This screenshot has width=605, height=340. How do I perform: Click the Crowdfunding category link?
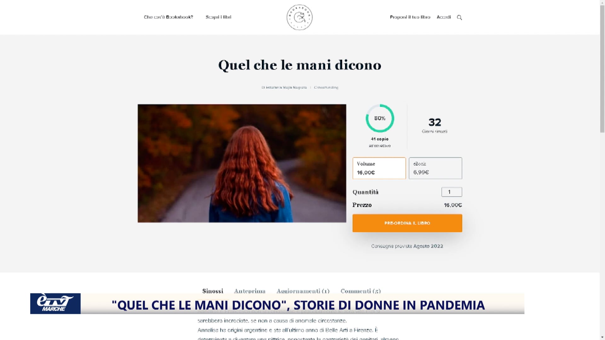(x=326, y=88)
